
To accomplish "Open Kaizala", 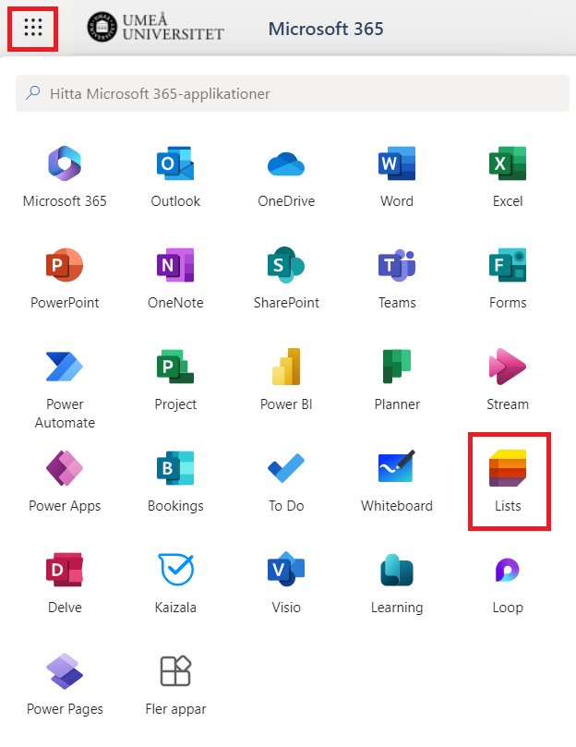I will [175, 570].
